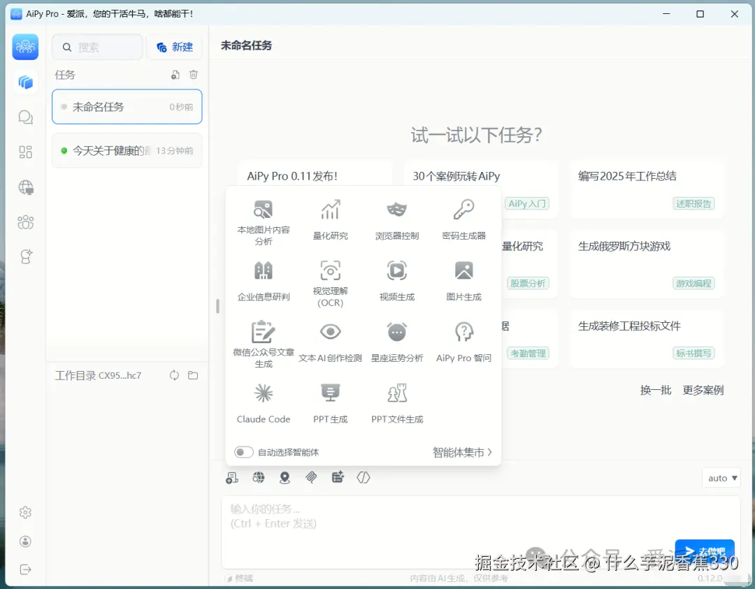755x589 pixels.
Task: Click the code brackets toolbar icon
Action: [x=364, y=477]
